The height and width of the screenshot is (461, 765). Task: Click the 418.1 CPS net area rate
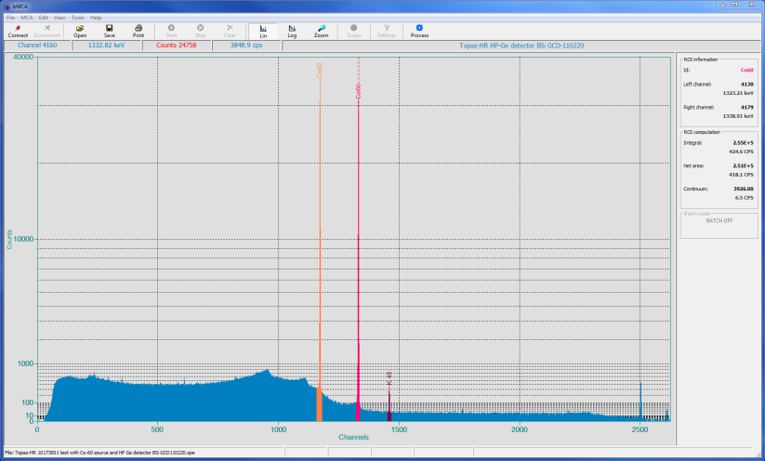click(x=741, y=175)
